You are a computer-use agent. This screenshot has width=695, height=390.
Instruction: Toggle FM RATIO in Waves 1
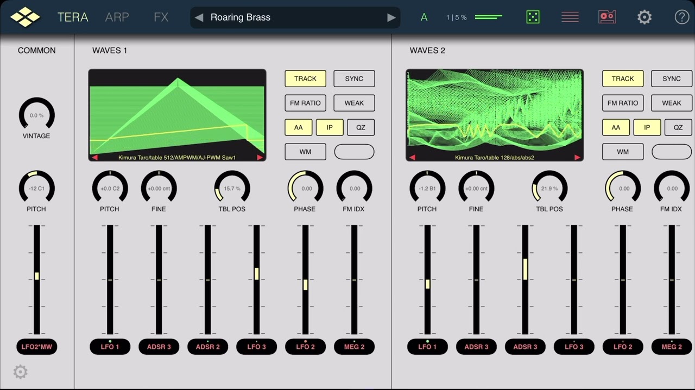point(305,103)
